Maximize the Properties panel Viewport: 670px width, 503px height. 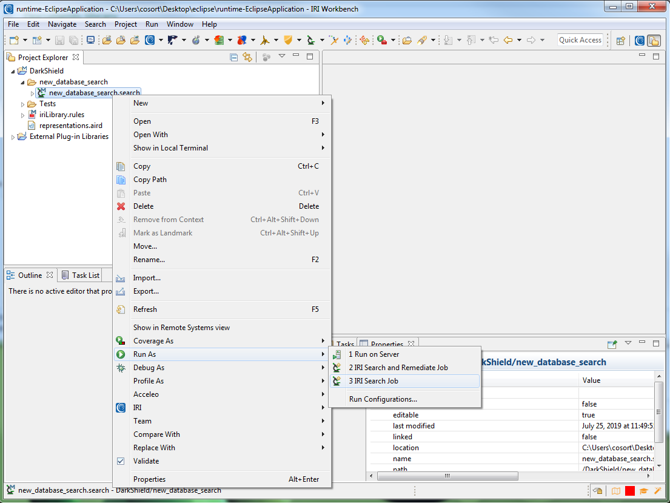pyautogui.click(x=656, y=343)
